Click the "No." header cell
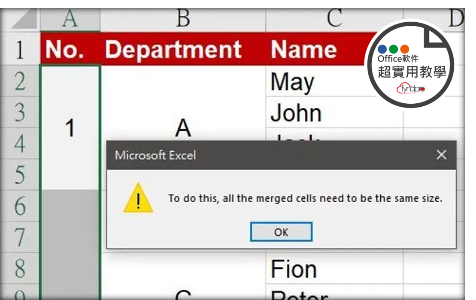The height and width of the screenshot is (300, 476). pyautogui.click(x=70, y=49)
